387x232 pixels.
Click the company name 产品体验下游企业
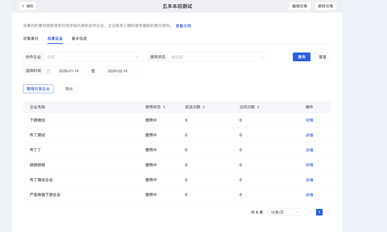point(45,195)
